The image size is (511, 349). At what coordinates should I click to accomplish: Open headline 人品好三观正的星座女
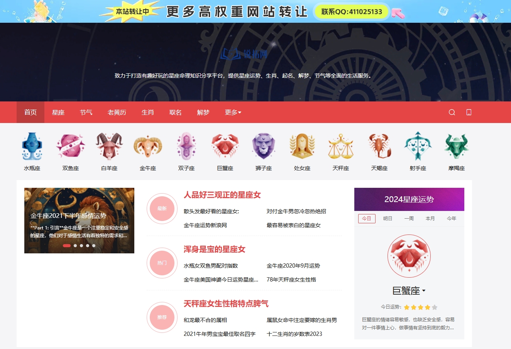click(222, 195)
